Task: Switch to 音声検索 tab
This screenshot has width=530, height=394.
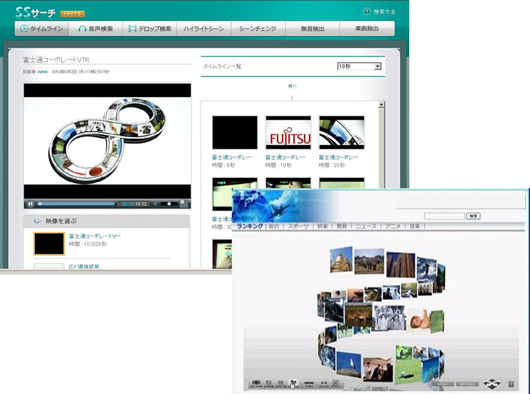Action: [96, 29]
